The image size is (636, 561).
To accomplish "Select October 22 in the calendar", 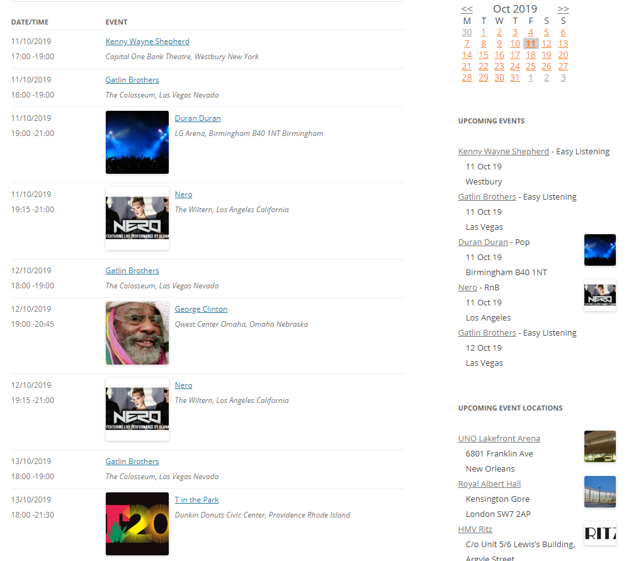I will (483, 67).
